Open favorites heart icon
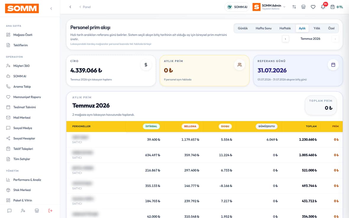The height and width of the screenshot is (218, 349). pyautogui.click(x=313, y=7)
